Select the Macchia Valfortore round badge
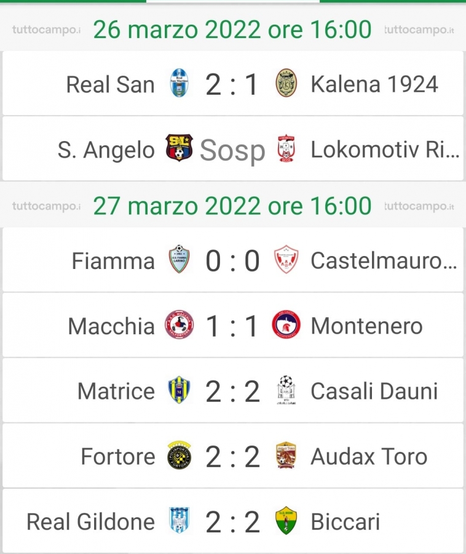466x554 pixels. coord(179,324)
